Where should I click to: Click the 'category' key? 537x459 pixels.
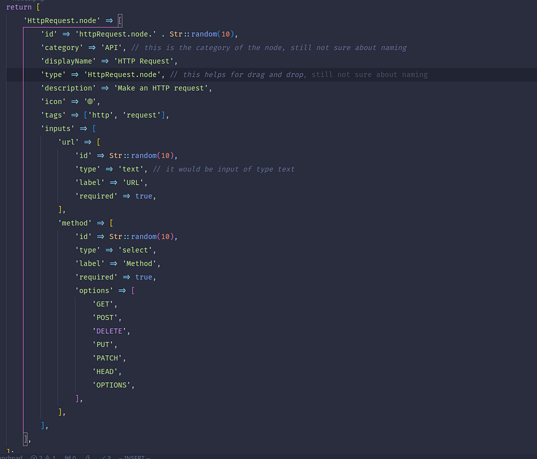pos(62,48)
